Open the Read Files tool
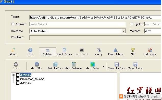The image size is (162, 100). [x=64, y=52]
